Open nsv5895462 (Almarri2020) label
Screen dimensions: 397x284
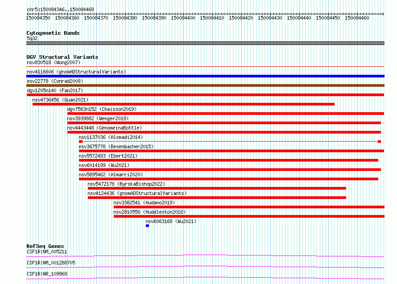tap(111, 174)
